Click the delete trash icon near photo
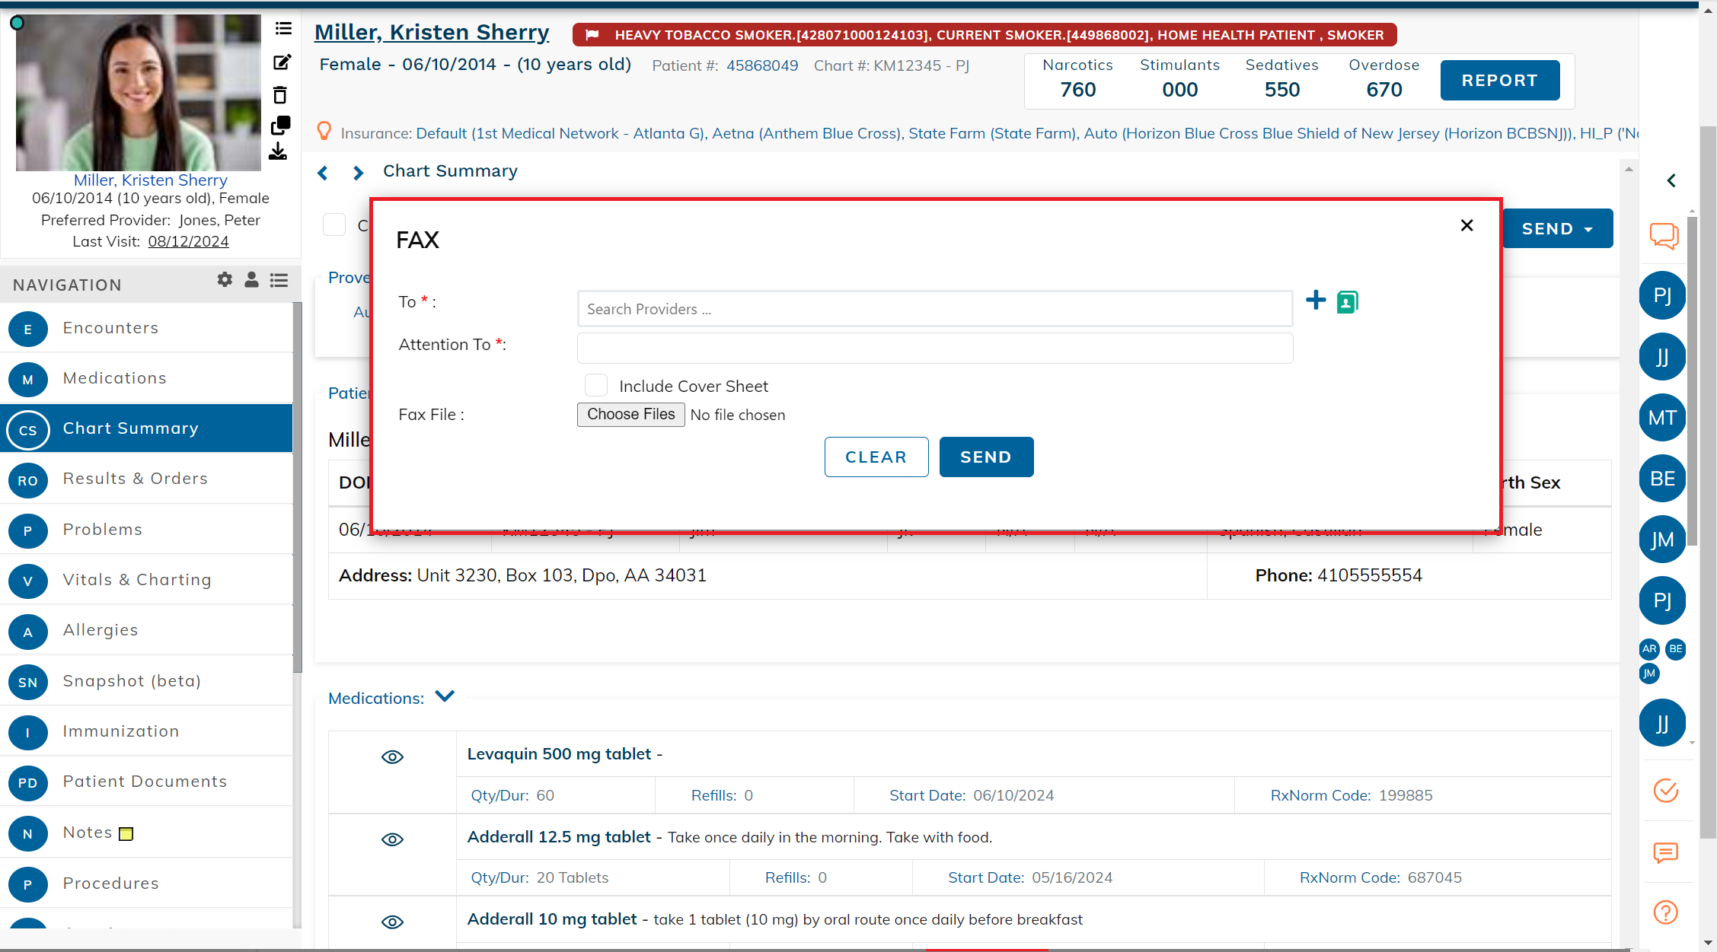The image size is (1717, 952). tap(280, 95)
